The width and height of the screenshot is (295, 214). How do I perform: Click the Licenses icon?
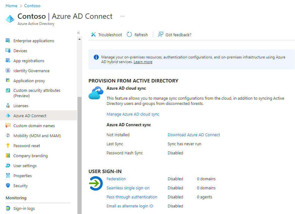coord(8,106)
